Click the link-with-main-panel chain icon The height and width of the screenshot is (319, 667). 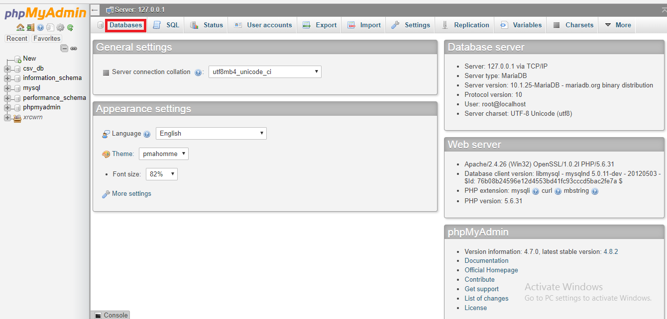74,48
